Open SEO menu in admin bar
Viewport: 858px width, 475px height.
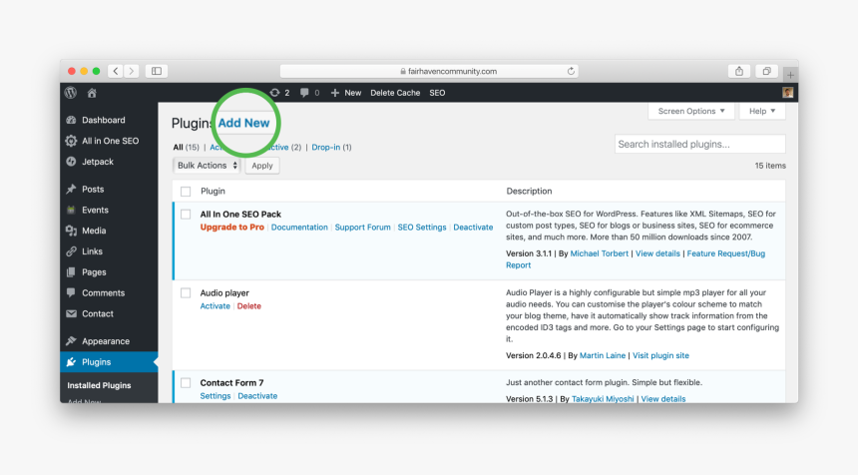437,93
